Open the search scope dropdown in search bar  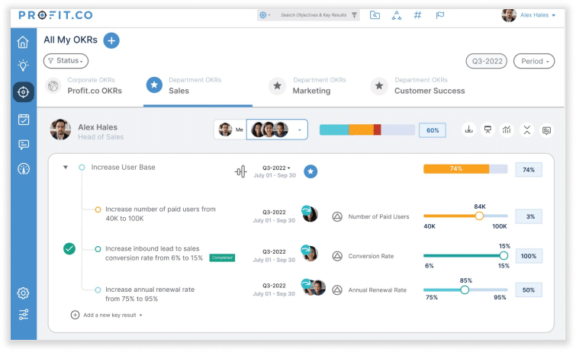(265, 15)
